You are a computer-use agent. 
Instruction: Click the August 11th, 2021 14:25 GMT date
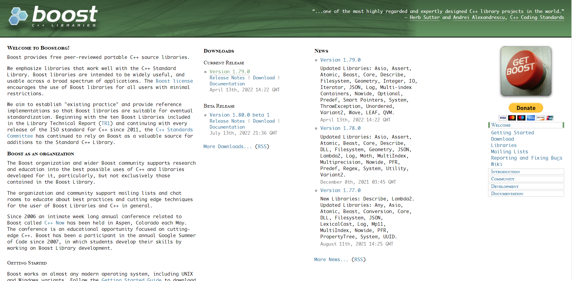tap(357, 244)
